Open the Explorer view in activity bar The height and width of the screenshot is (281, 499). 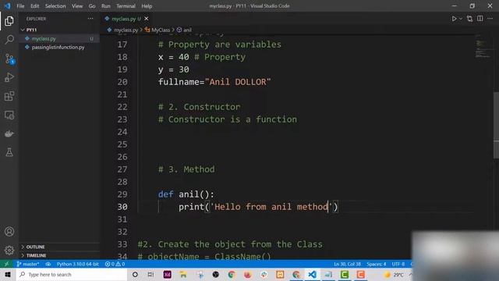[x=9, y=21]
